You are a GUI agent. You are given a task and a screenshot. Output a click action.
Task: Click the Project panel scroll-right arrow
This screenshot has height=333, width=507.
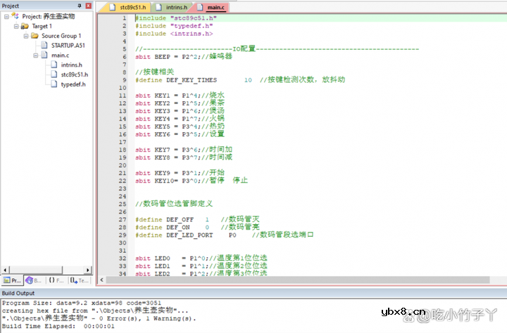[88, 270]
